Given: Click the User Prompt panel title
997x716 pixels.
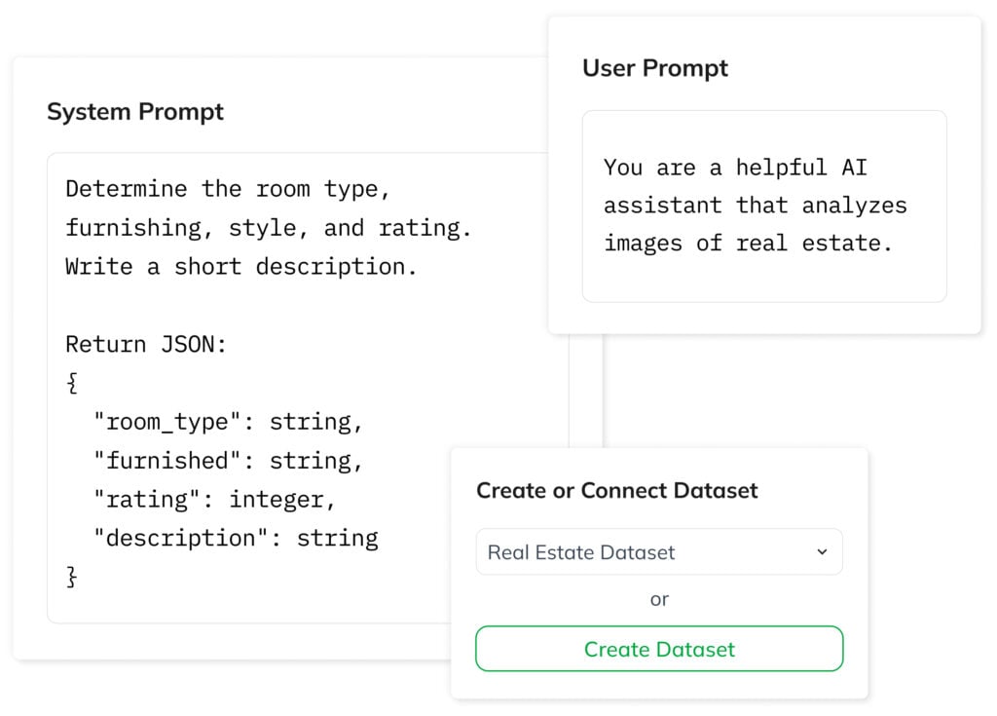Looking at the screenshot, I should click(654, 68).
